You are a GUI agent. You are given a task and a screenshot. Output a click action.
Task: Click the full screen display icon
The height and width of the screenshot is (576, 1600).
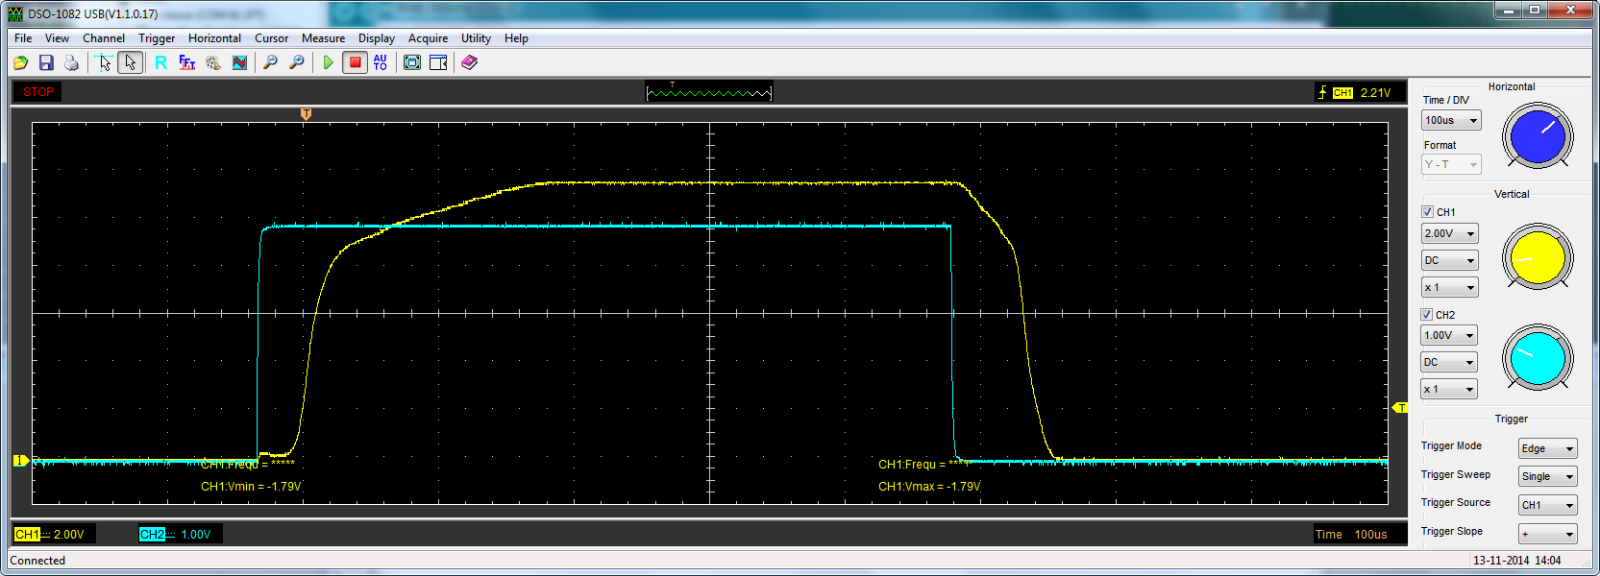pos(412,62)
